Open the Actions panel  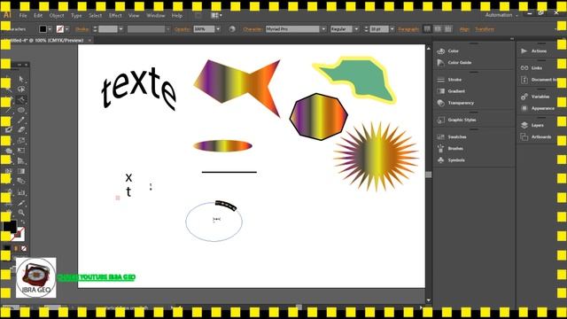pos(538,51)
